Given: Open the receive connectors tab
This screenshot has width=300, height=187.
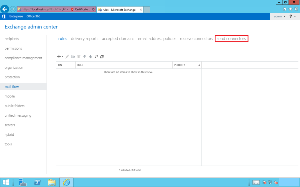Looking at the screenshot, I should coord(196,38).
